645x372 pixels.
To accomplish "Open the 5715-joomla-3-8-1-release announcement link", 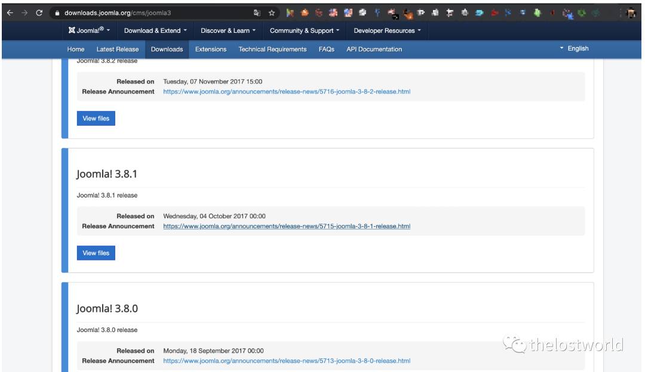I will [287, 226].
